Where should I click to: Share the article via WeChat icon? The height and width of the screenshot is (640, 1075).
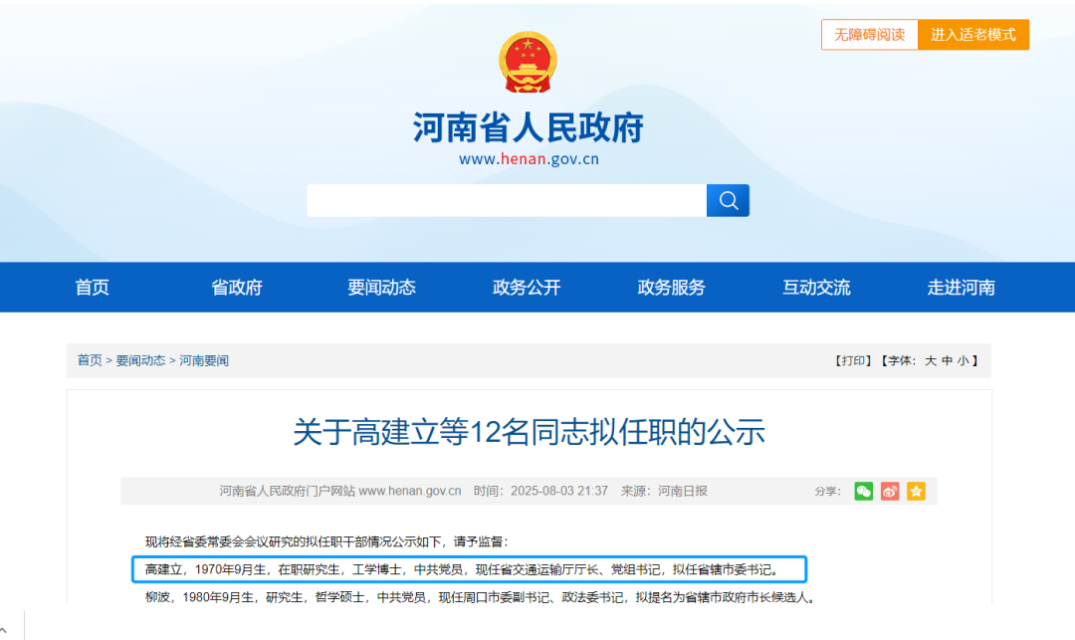pyautogui.click(x=863, y=491)
